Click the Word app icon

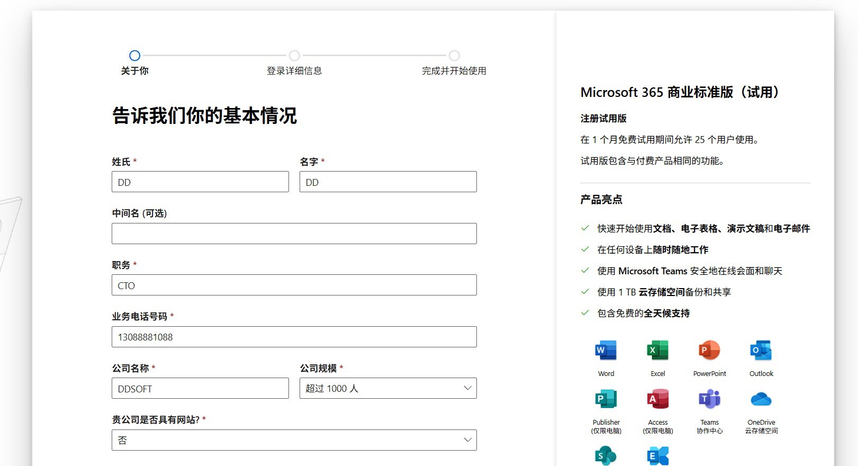(606, 351)
